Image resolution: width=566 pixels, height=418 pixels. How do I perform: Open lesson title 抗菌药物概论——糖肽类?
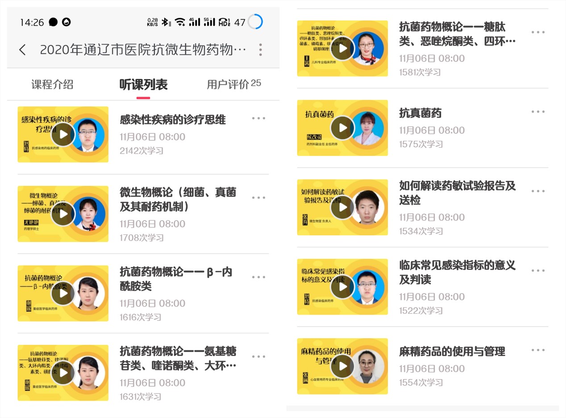click(458, 34)
